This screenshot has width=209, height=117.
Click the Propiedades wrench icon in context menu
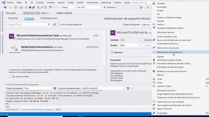click(x=154, y=113)
